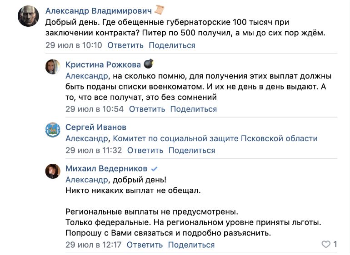The height and width of the screenshot is (255, 350).
Task: Click the 29 июл в 12:17 timestamp
Action: click(94, 245)
